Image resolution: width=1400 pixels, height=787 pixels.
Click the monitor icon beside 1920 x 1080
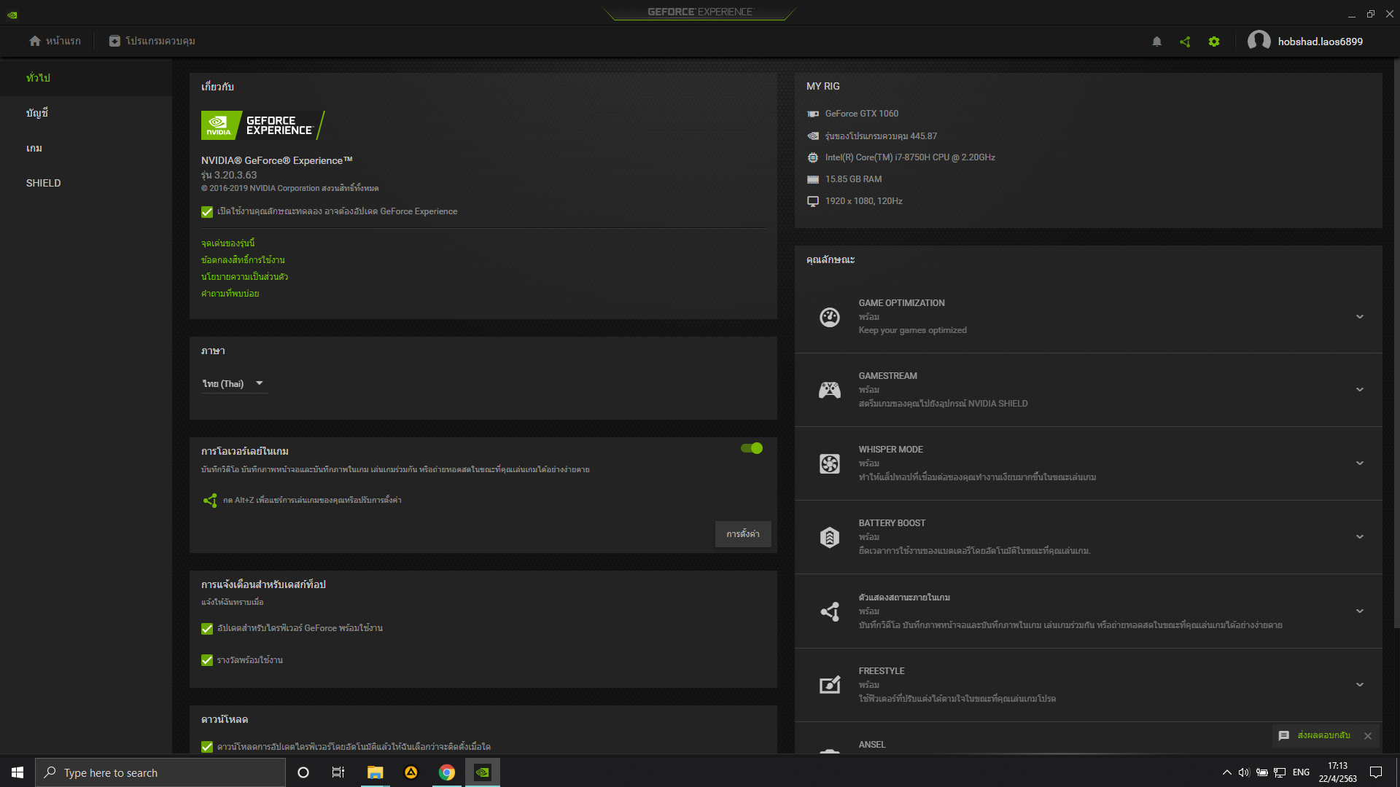pos(813,201)
